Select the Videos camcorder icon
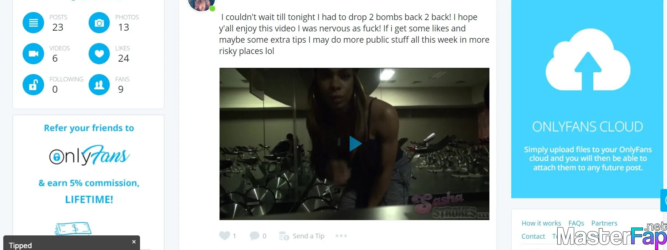667x250 pixels. pos(33,54)
